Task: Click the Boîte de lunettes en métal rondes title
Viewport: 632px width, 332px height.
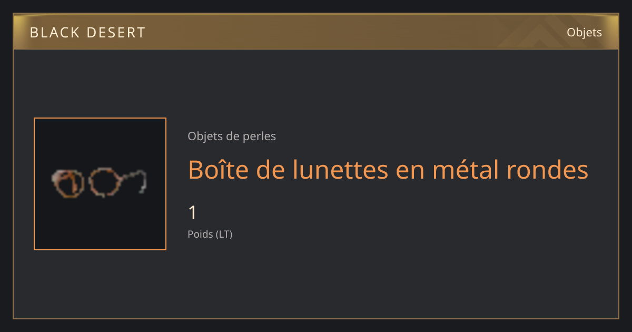Action: (388, 170)
